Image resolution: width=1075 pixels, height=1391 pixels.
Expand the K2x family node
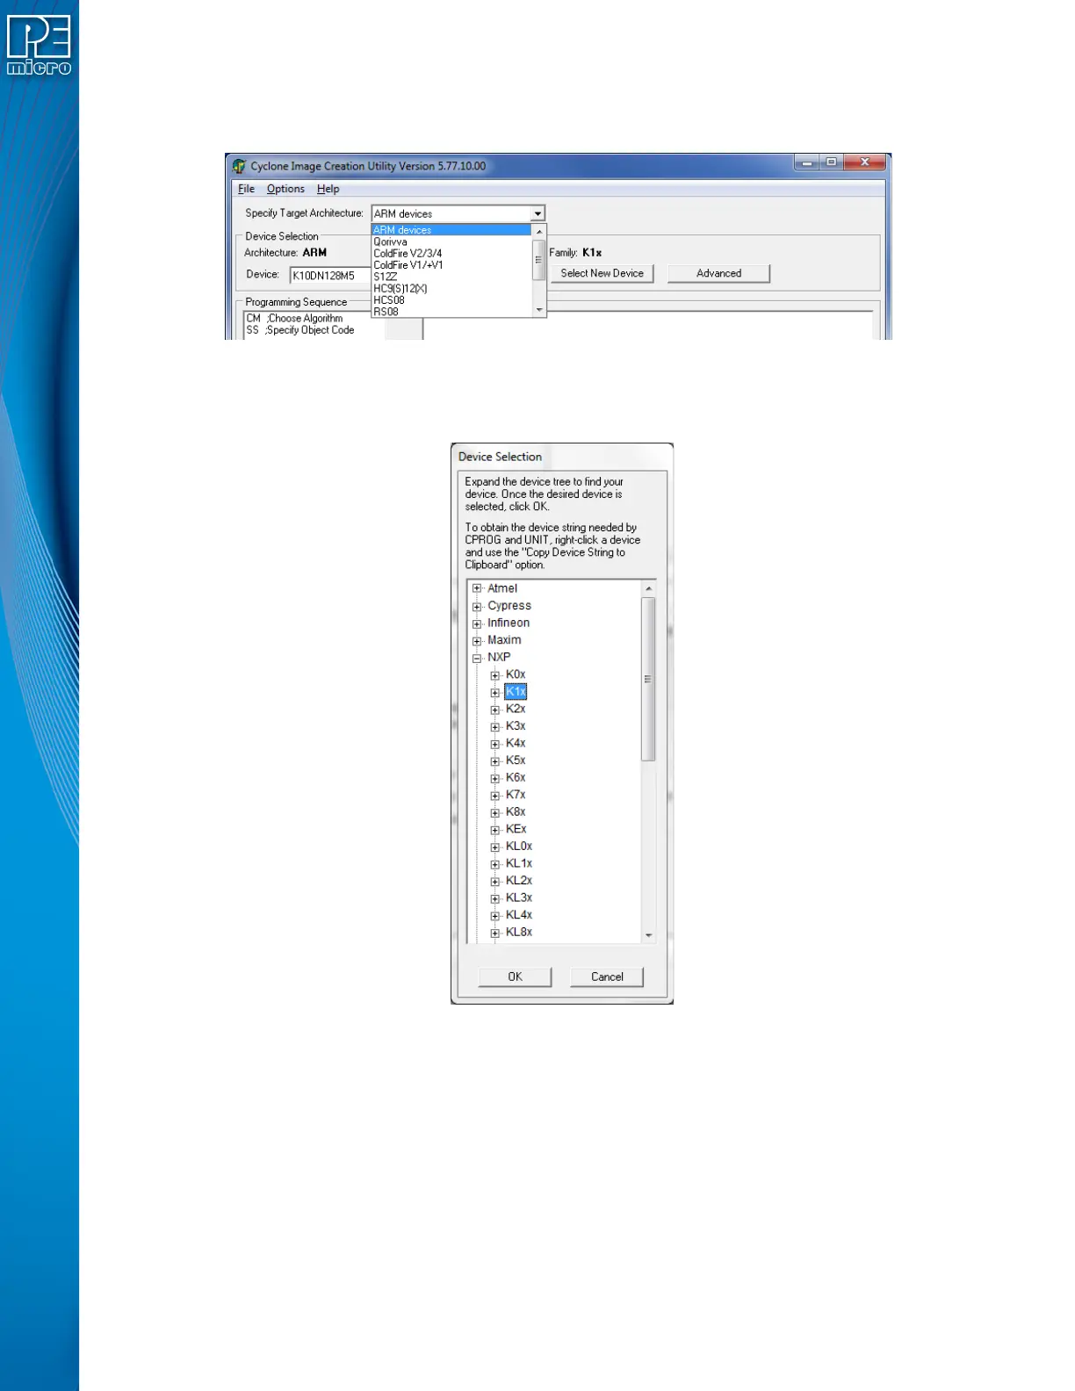(495, 710)
